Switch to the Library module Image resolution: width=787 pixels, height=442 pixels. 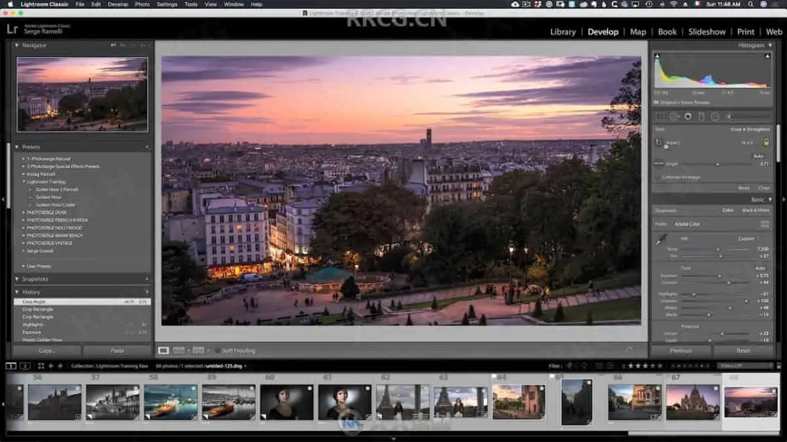[x=563, y=31]
